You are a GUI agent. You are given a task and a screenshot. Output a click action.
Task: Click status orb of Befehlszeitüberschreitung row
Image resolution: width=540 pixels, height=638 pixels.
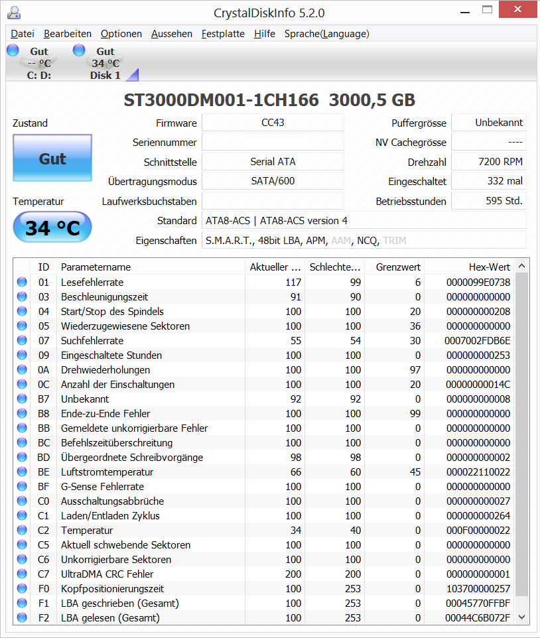click(x=22, y=443)
